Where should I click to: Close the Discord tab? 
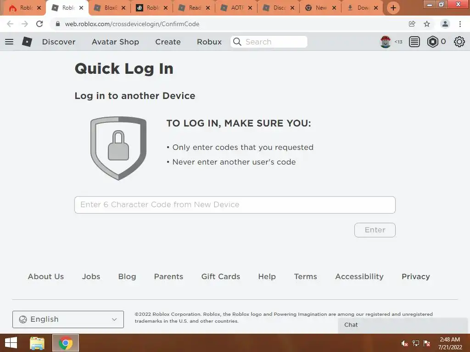[292, 8]
